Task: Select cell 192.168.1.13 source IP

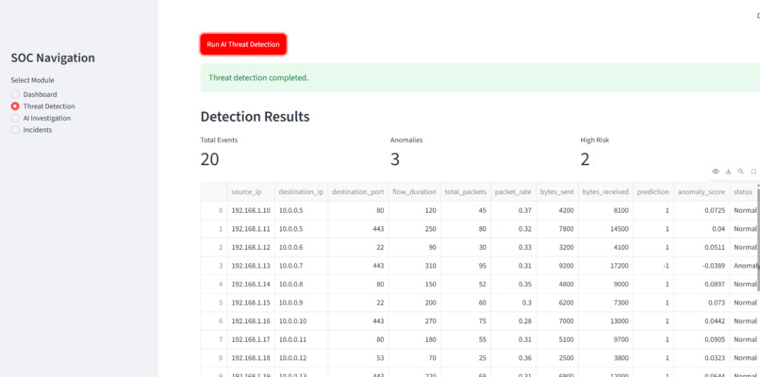Action: pyautogui.click(x=251, y=266)
